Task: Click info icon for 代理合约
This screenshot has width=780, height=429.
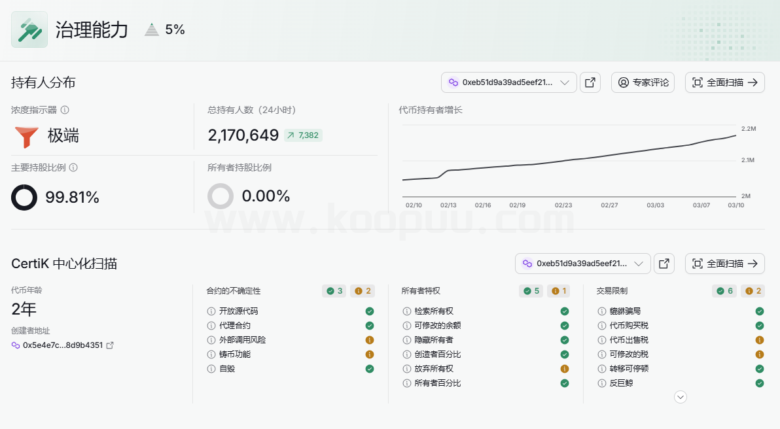Action: coord(211,326)
